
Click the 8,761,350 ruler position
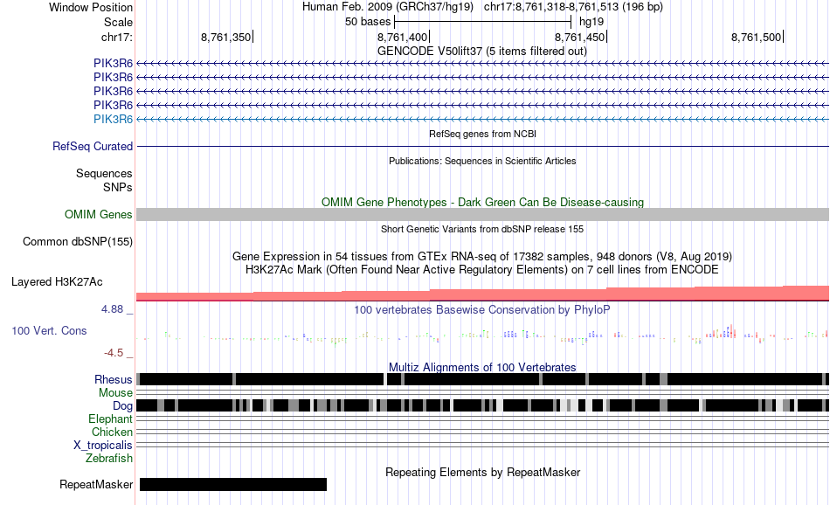tap(225, 37)
